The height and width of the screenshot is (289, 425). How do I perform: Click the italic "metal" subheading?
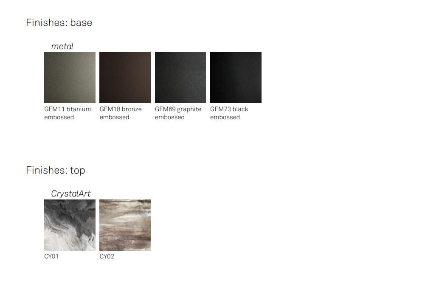(62, 47)
